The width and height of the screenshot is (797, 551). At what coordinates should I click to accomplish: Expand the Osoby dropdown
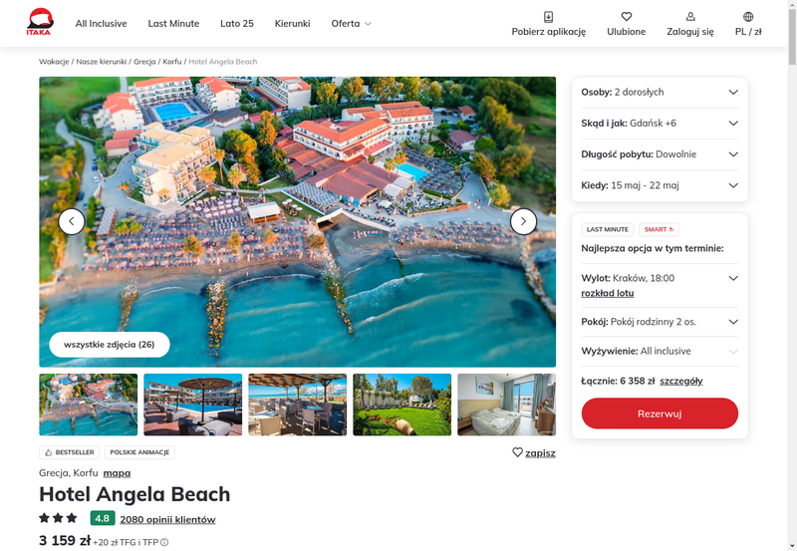[x=660, y=92]
